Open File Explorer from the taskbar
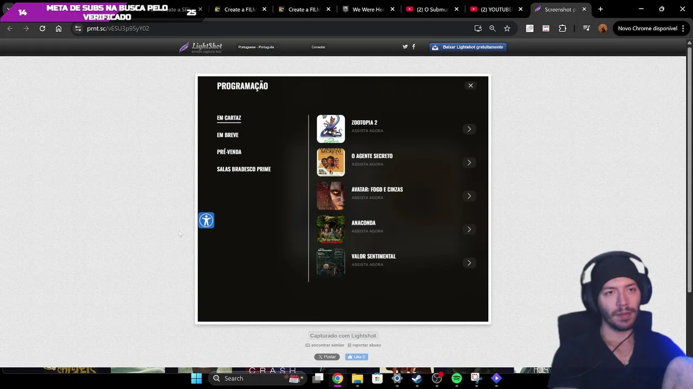 click(357, 378)
